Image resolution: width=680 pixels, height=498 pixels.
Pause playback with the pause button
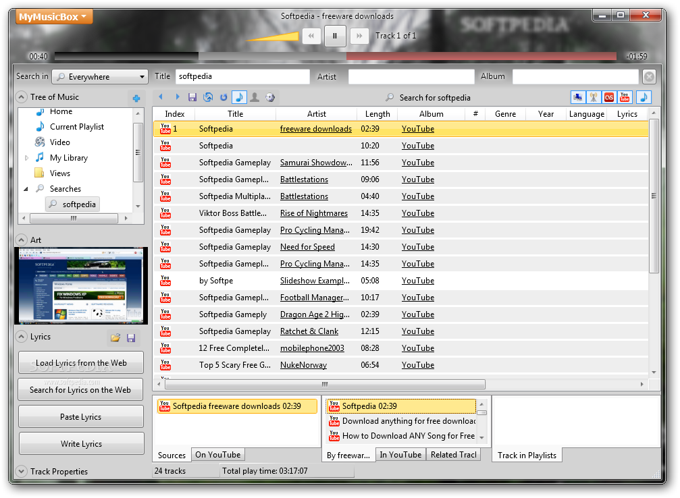335,36
